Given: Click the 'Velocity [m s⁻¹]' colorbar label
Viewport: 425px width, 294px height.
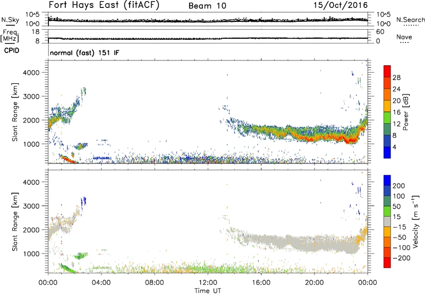Looking at the screenshot, I should [x=415, y=221].
